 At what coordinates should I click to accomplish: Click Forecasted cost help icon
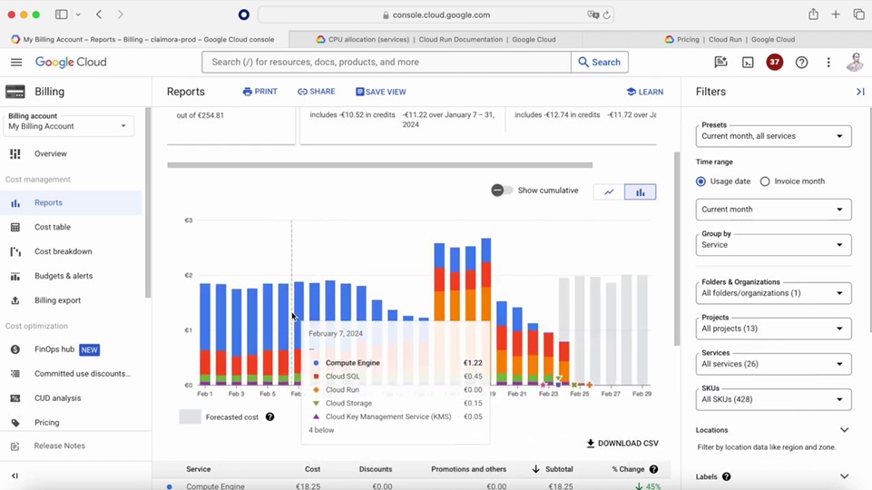269,416
